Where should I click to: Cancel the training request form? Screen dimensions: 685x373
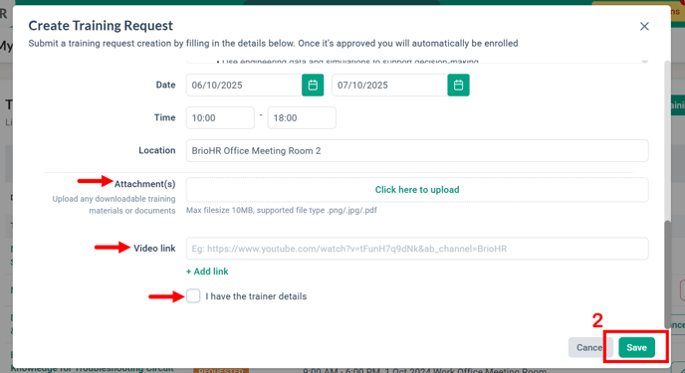click(589, 348)
